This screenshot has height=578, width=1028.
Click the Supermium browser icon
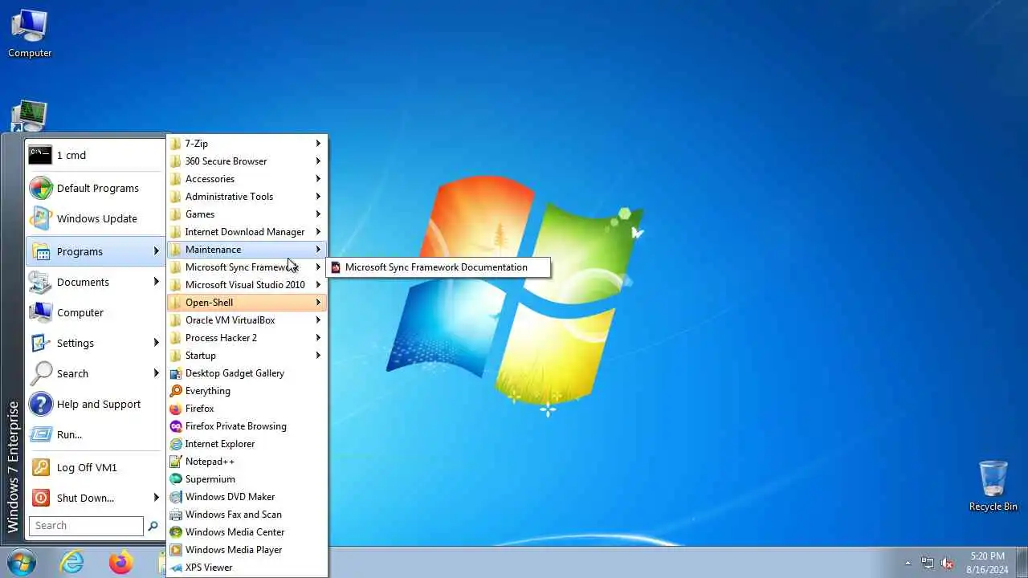176,479
